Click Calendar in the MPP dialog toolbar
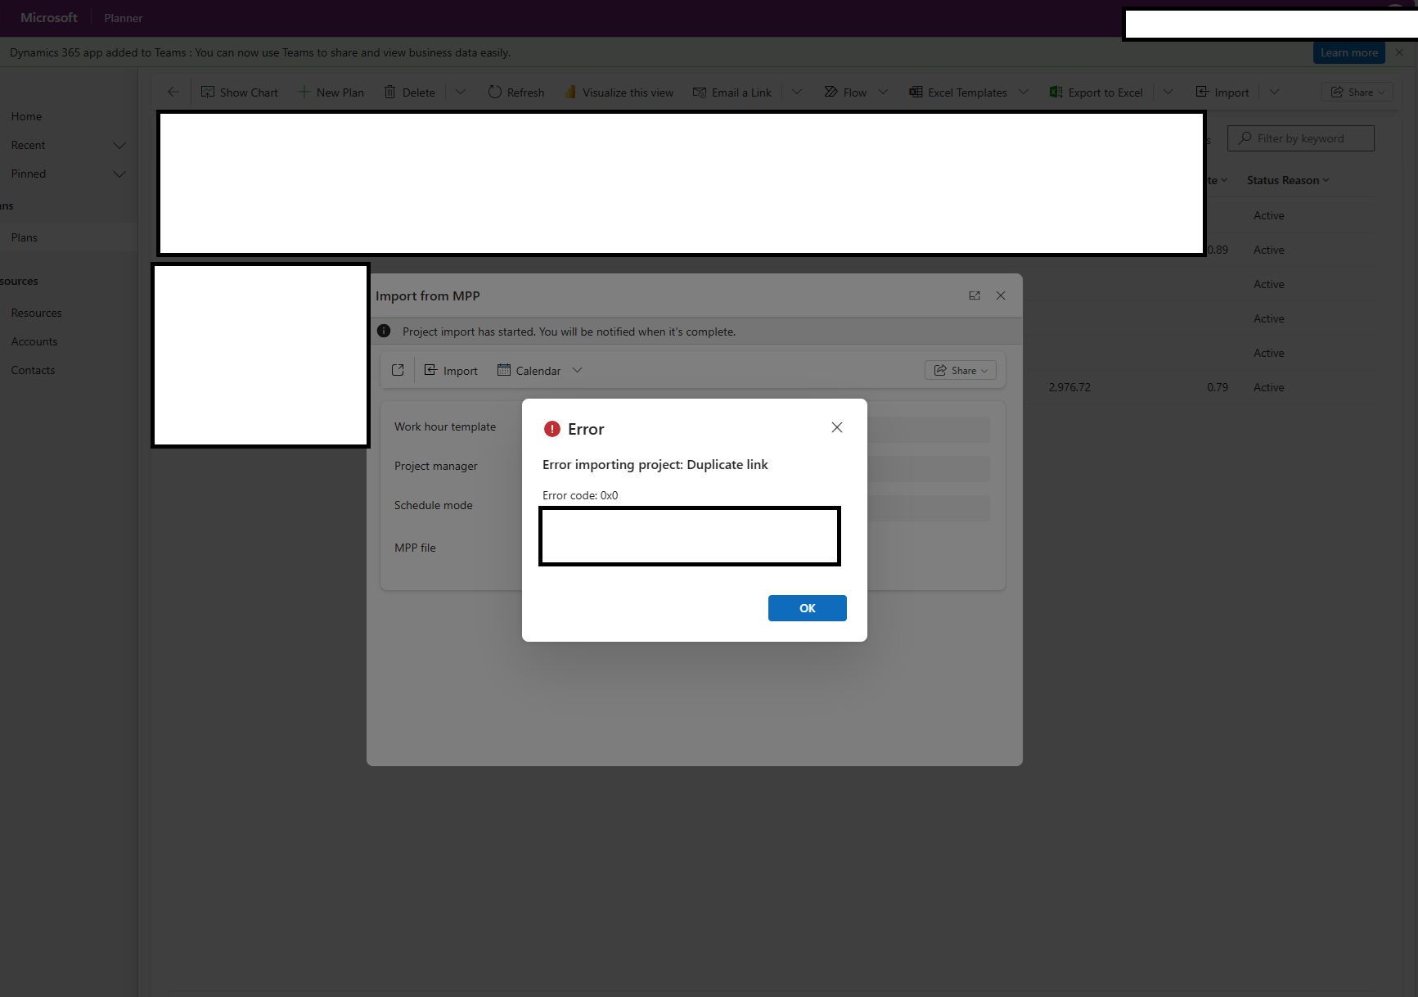Viewport: 1418px width, 997px height. 529,371
